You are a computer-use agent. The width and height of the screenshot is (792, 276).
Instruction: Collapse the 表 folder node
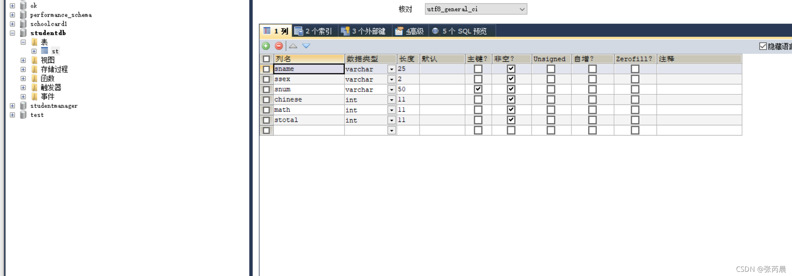pos(23,42)
